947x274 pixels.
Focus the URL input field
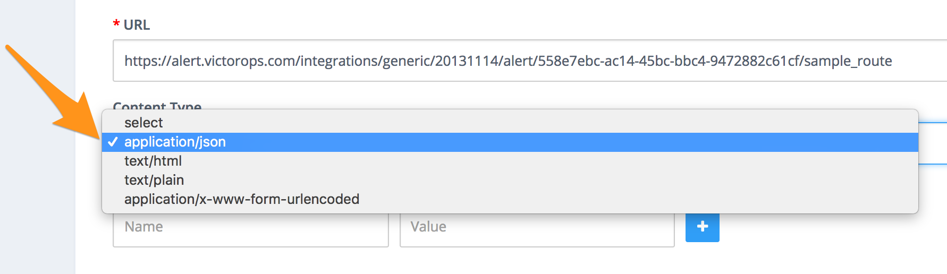529,61
